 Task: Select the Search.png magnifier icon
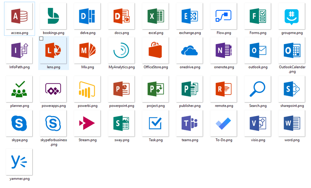click(257, 89)
